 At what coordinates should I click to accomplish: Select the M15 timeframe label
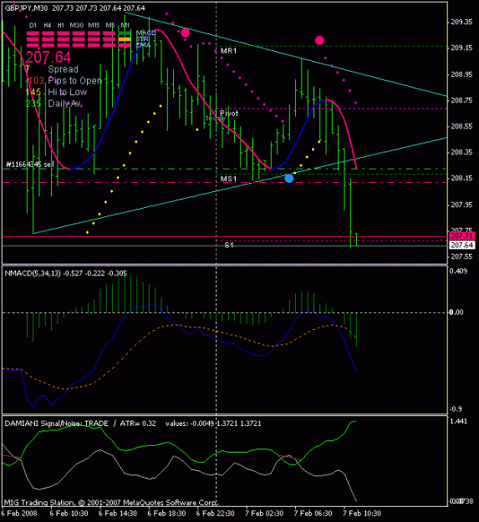[94, 25]
